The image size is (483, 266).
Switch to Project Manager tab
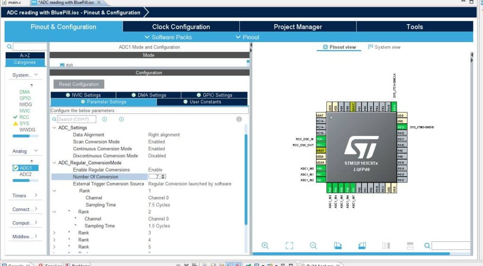(298, 26)
